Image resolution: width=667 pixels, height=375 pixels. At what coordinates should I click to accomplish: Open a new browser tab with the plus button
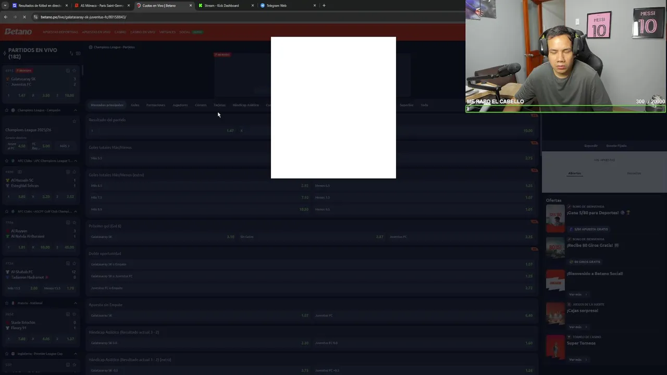coord(324,6)
